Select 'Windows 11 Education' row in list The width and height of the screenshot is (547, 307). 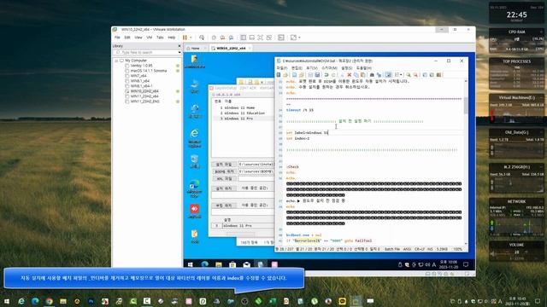tap(243, 113)
